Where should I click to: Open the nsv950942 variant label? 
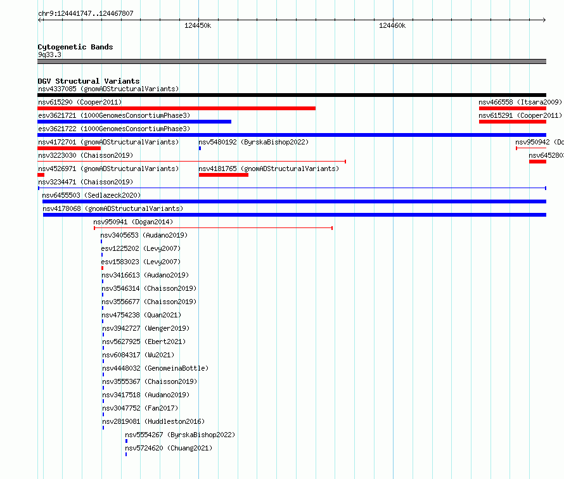(539, 142)
